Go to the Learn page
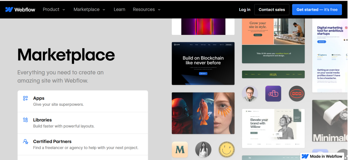Screen dimensions: 348x160 coord(119,9)
